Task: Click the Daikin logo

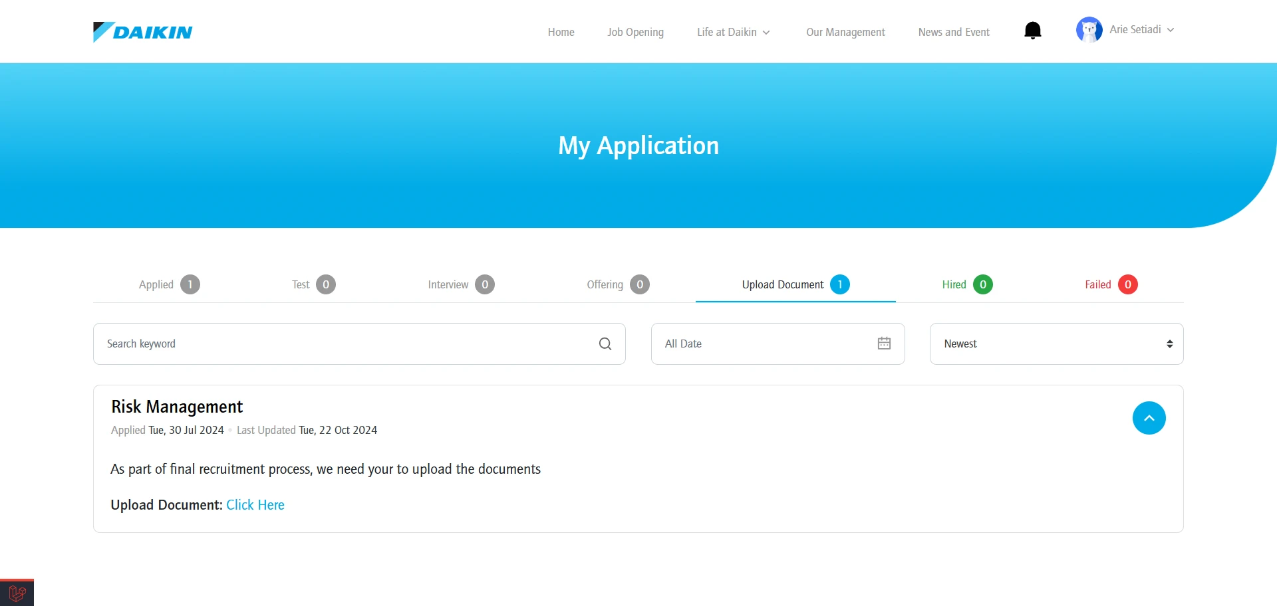Action: pyautogui.click(x=142, y=31)
